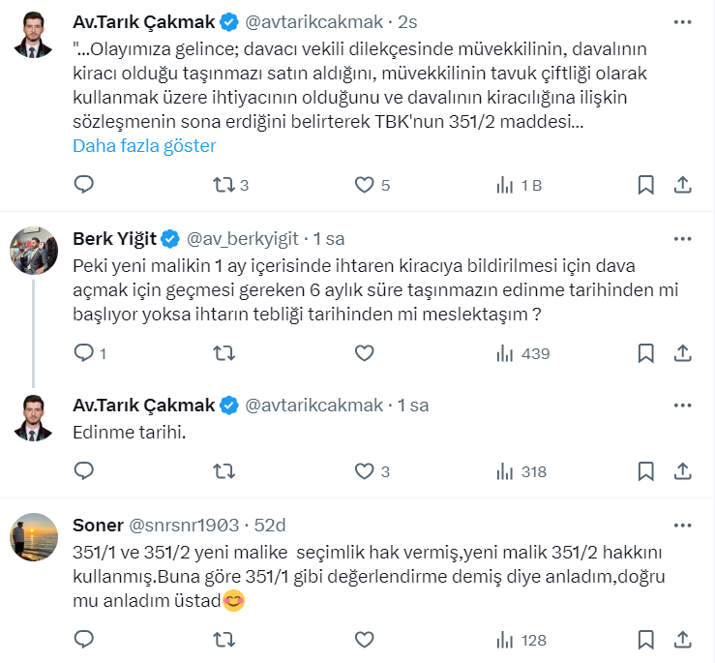
Task: Retweet the top tweet with 3 reposts
Action: [224, 185]
